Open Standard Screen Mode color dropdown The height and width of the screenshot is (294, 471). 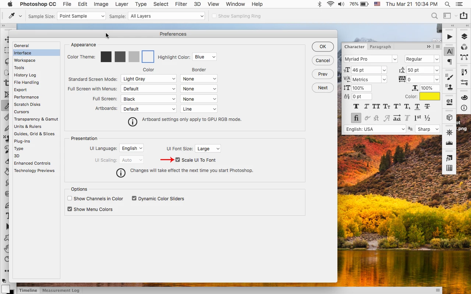click(149, 79)
